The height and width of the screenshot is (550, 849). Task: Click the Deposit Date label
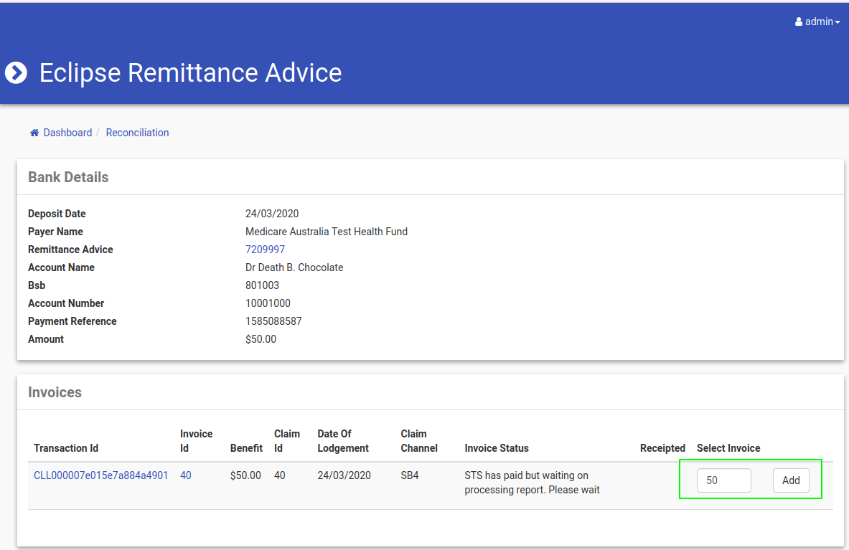[57, 214]
